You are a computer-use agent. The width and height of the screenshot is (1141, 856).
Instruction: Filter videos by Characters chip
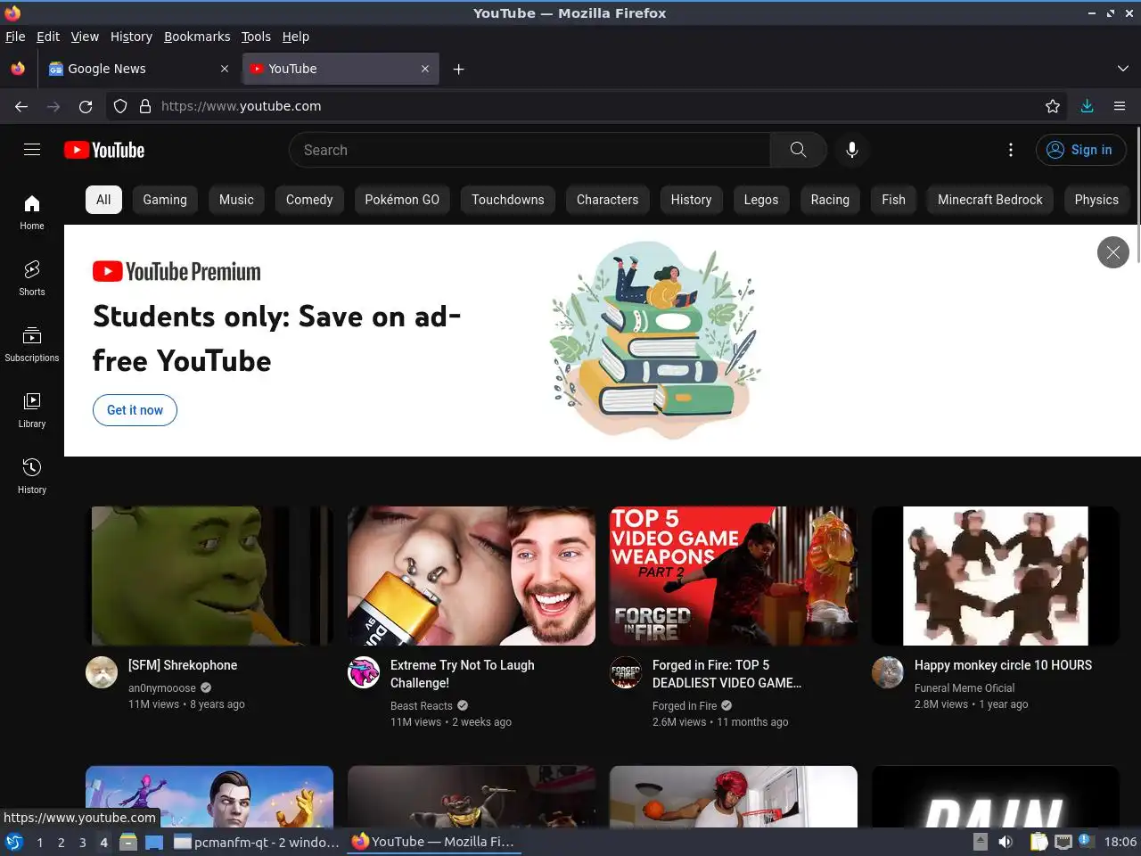click(x=608, y=200)
